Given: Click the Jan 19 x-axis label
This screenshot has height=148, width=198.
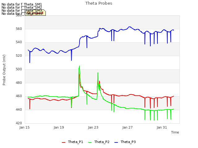Looking at the screenshot, I should click(59, 127).
